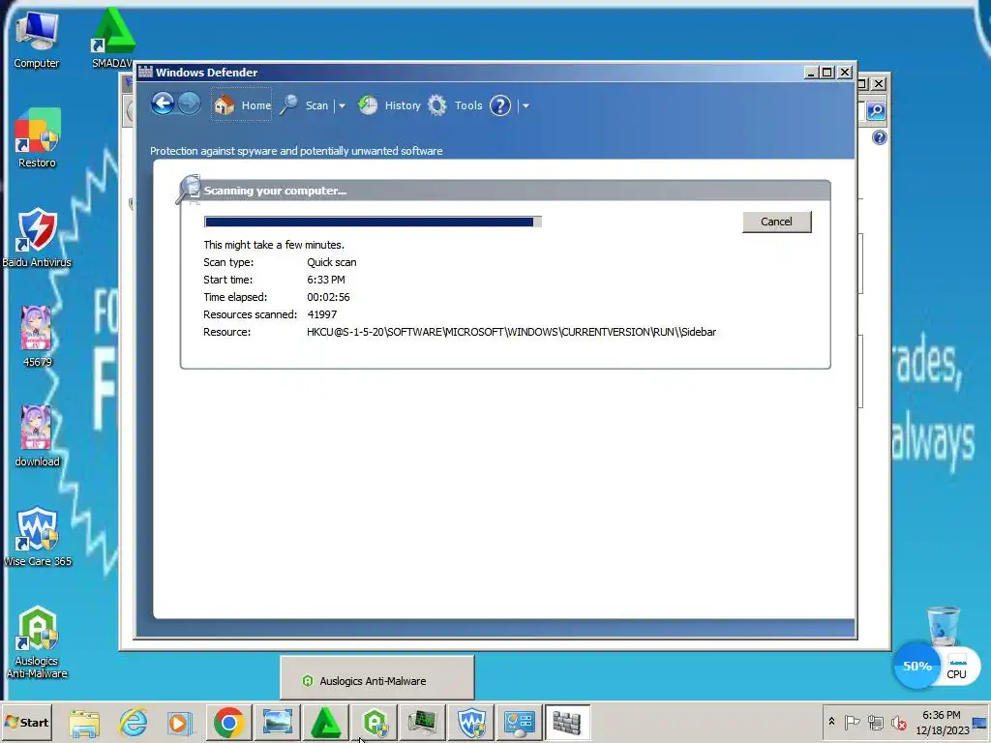Click the muted volume tray icon
This screenshot has width=991, height=743.
pyautogui.click(x=898, y=722)
